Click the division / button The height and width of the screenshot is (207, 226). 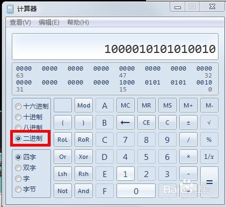(188, 140)
